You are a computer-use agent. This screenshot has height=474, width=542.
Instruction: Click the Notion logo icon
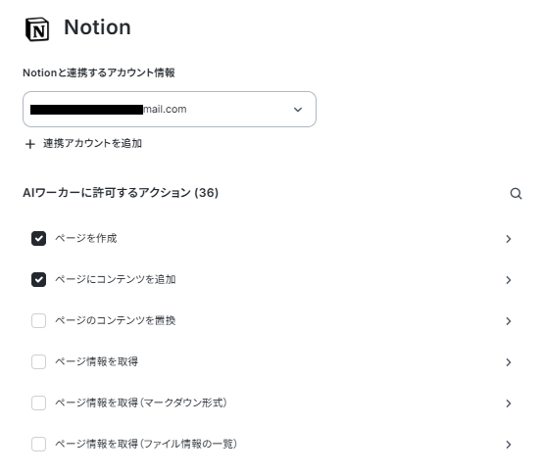37,29
